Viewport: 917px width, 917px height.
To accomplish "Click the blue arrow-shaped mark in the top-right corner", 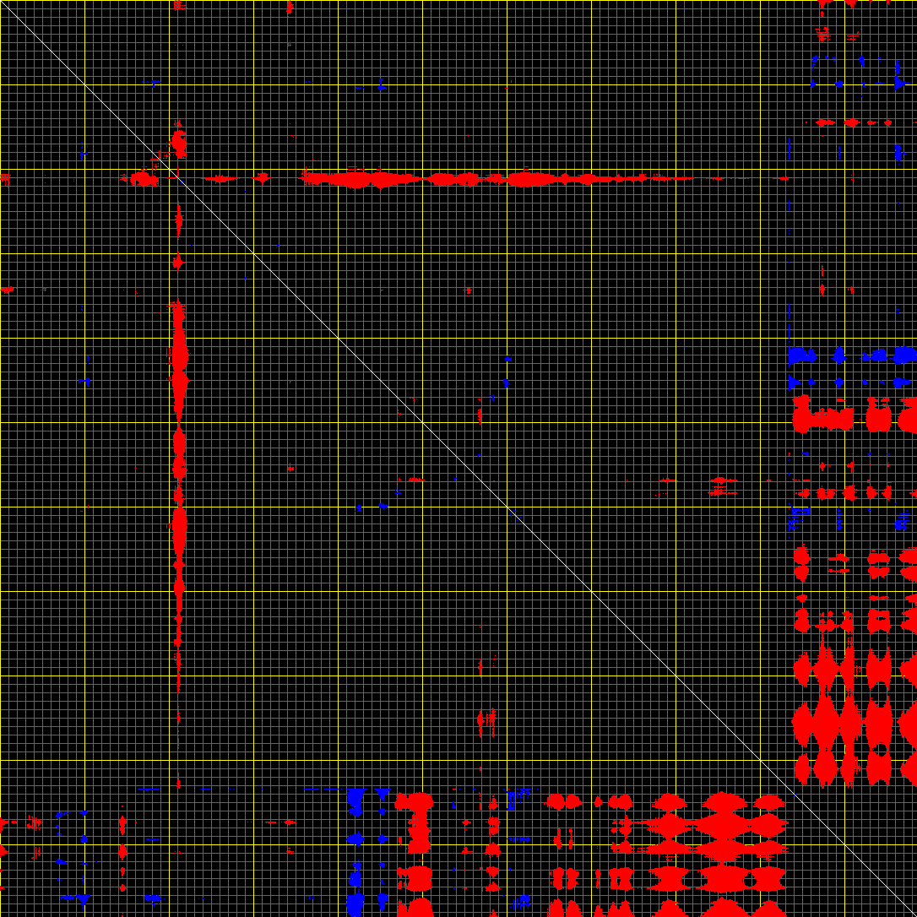I will 898,84.
